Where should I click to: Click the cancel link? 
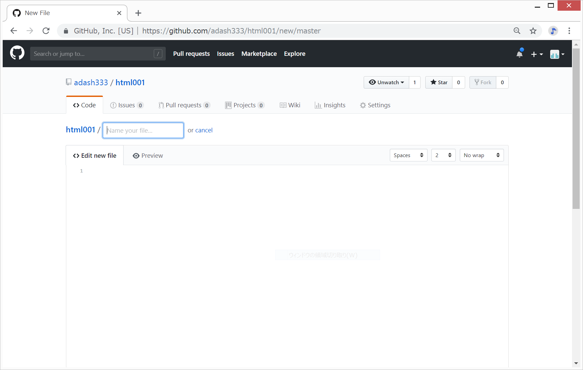(204, 130)
